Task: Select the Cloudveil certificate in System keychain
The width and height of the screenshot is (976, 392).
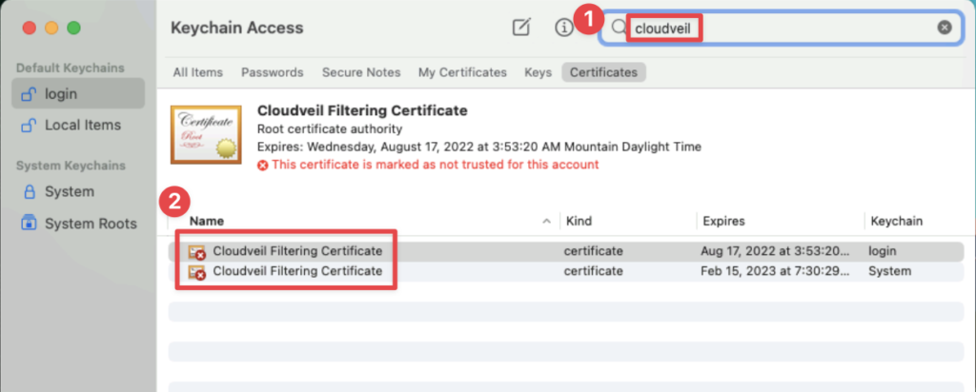Action: tap(566, 271)
